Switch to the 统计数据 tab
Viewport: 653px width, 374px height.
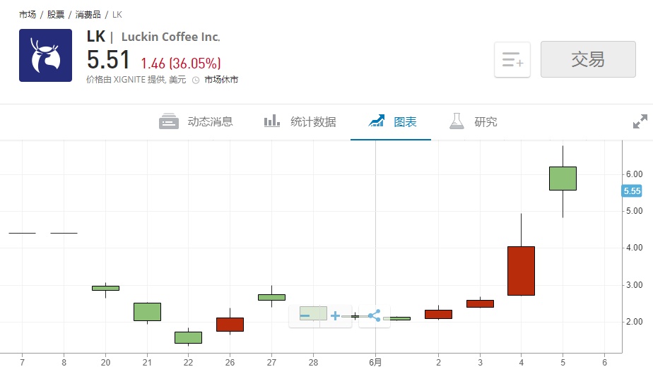pos(300,122)
